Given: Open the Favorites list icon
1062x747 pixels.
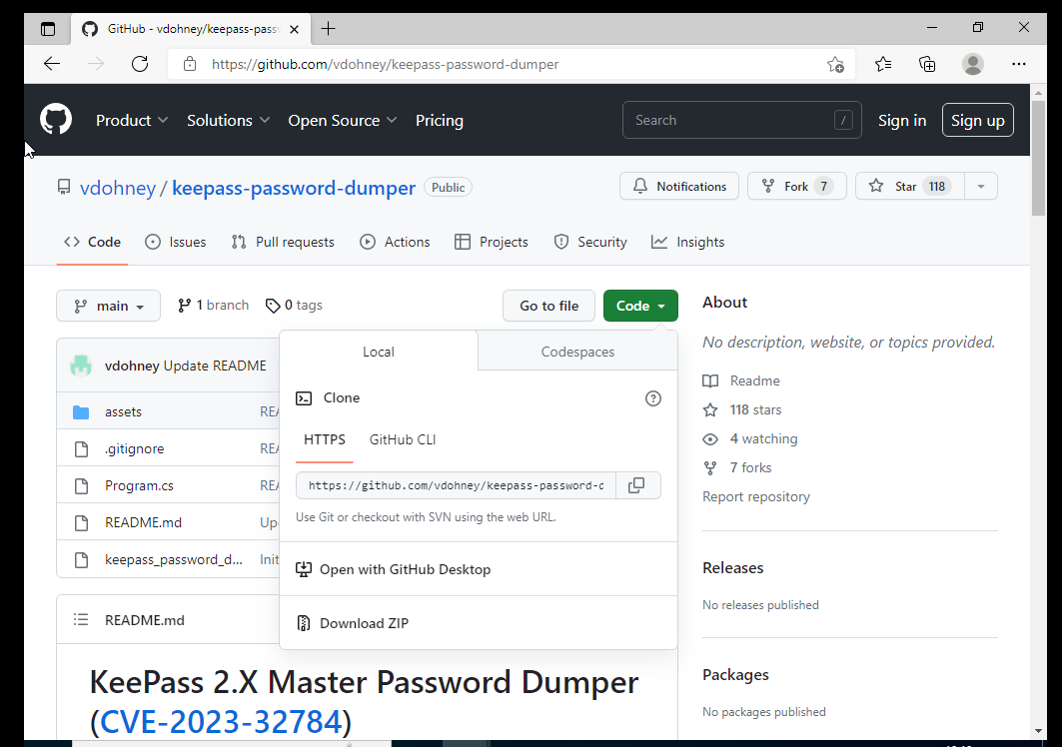Looking at the screenshot, I should coord(882,64).
